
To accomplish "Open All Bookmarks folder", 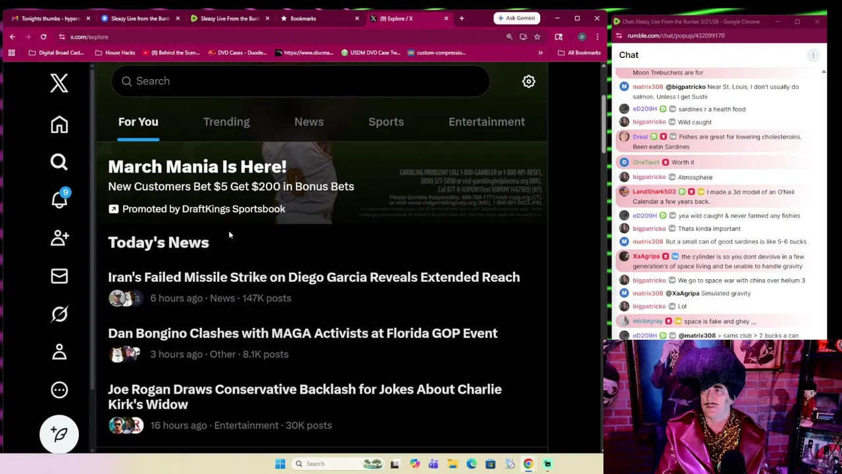I will 579,53.
